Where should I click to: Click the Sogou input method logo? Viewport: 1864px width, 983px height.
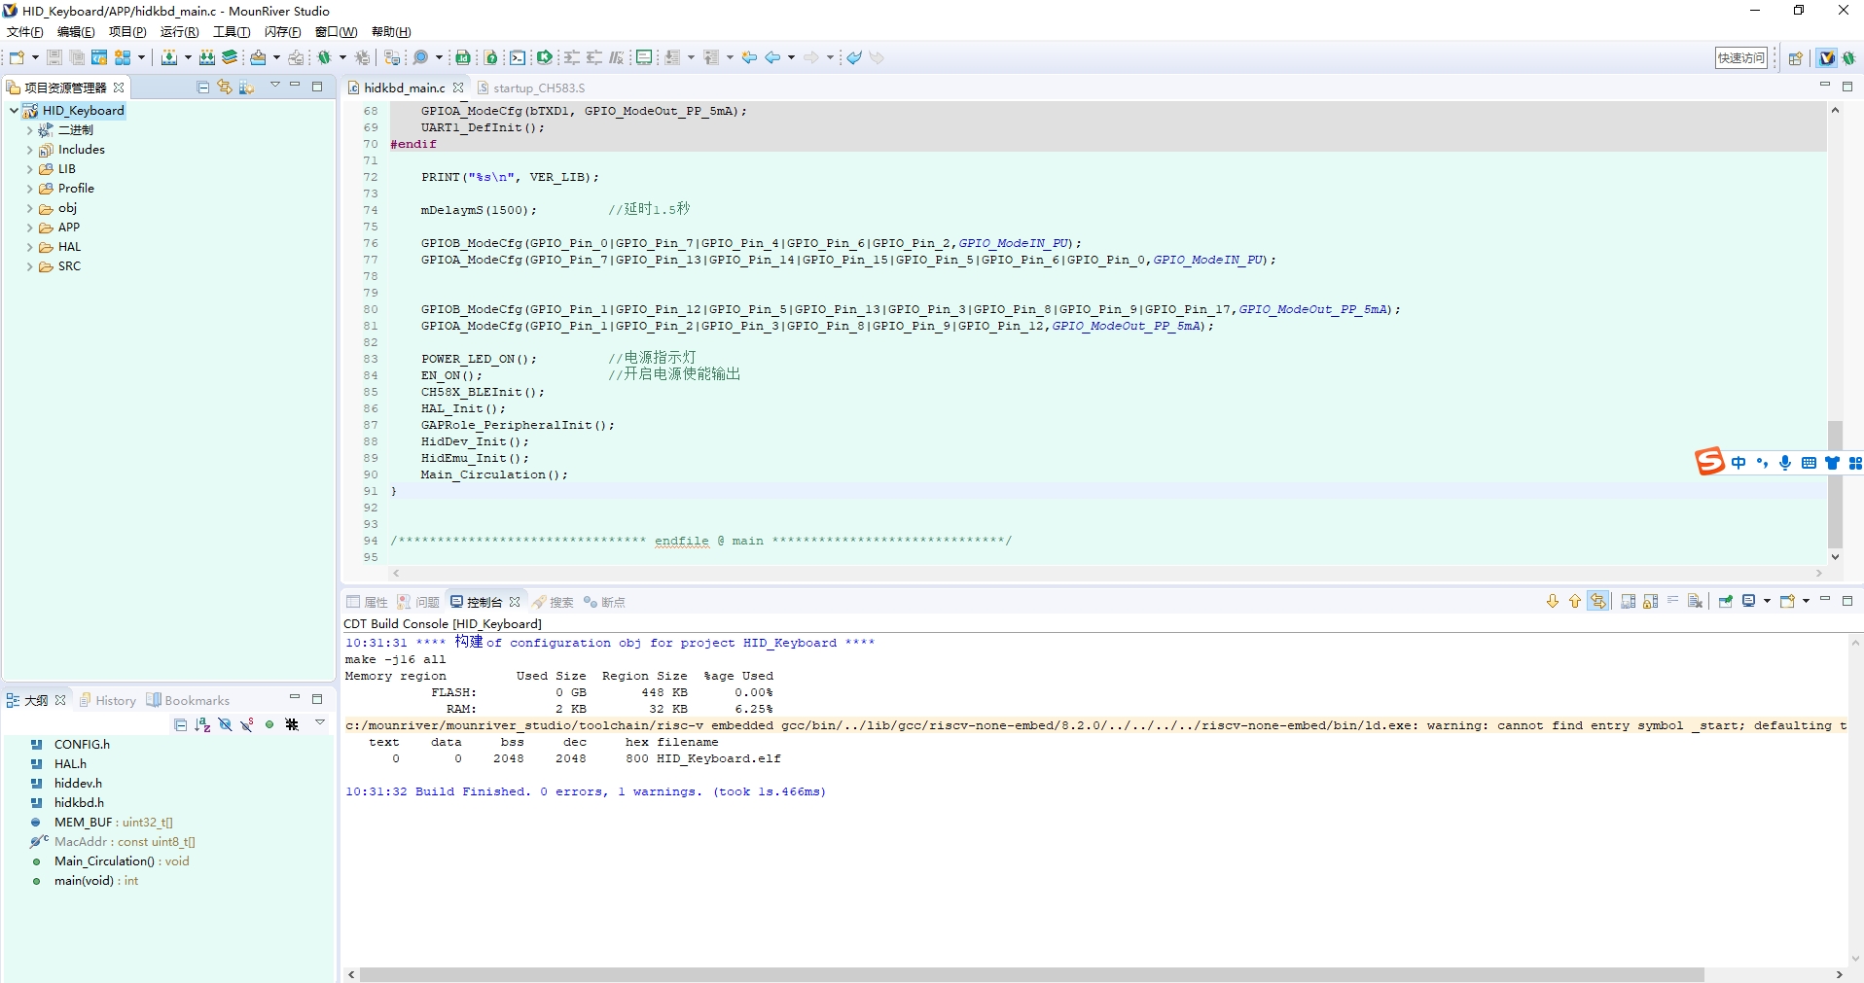pos(1709,461)
